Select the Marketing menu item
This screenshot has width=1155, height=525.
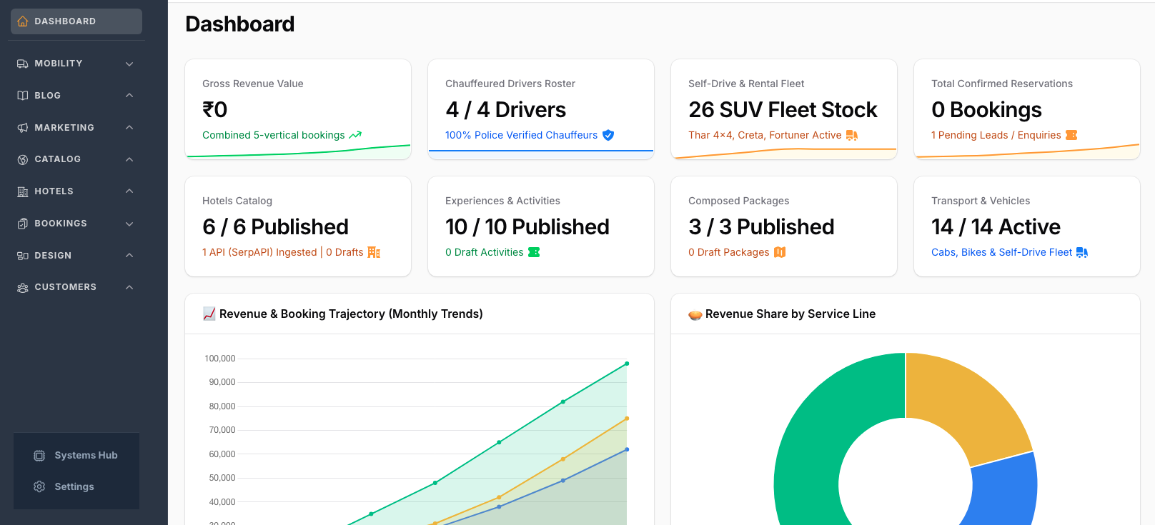(76, 128)
